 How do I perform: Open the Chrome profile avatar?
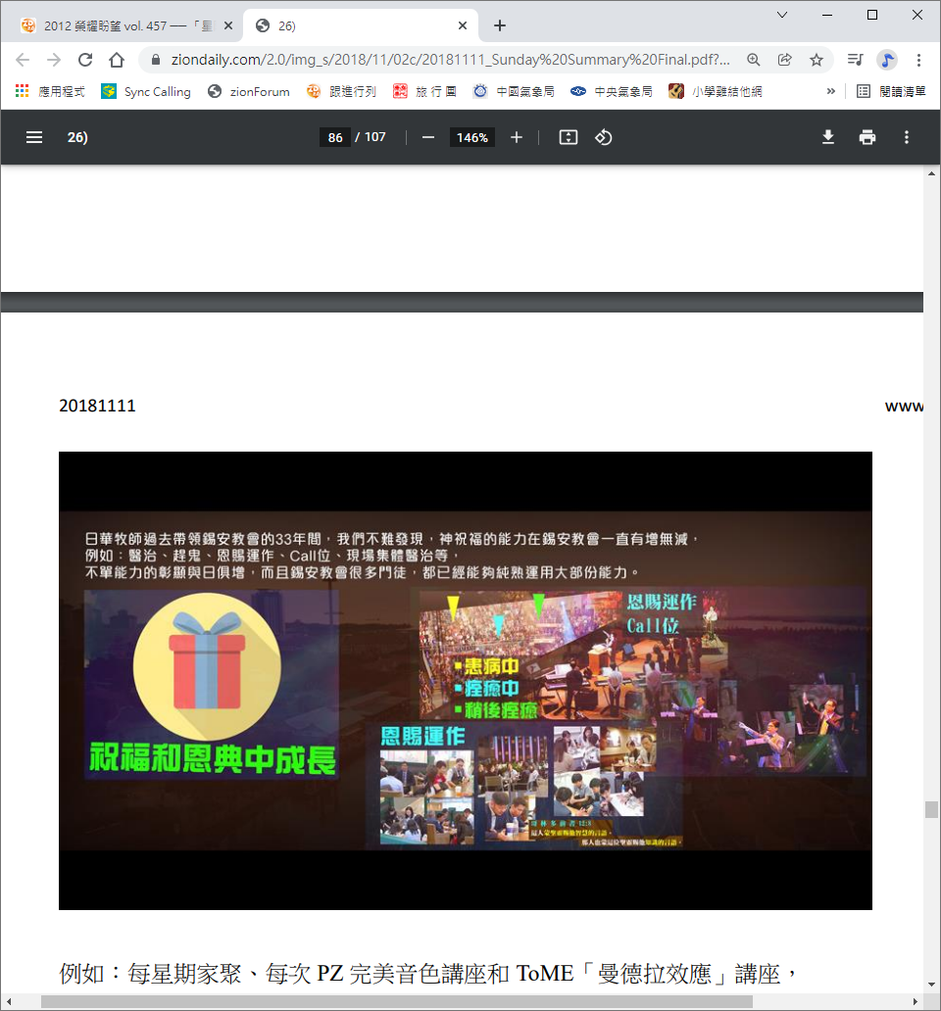887,60
